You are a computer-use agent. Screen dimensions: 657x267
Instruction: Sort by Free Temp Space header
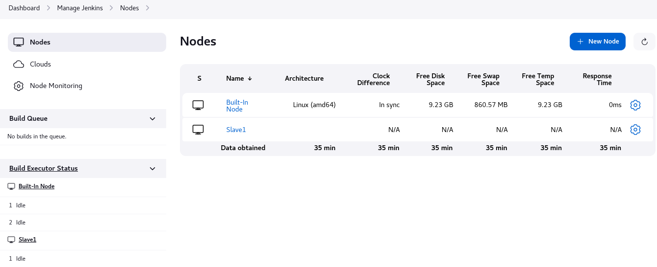(538, 79)
